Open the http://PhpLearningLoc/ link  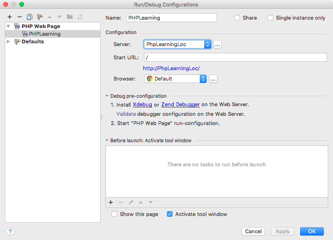(171, 68)
